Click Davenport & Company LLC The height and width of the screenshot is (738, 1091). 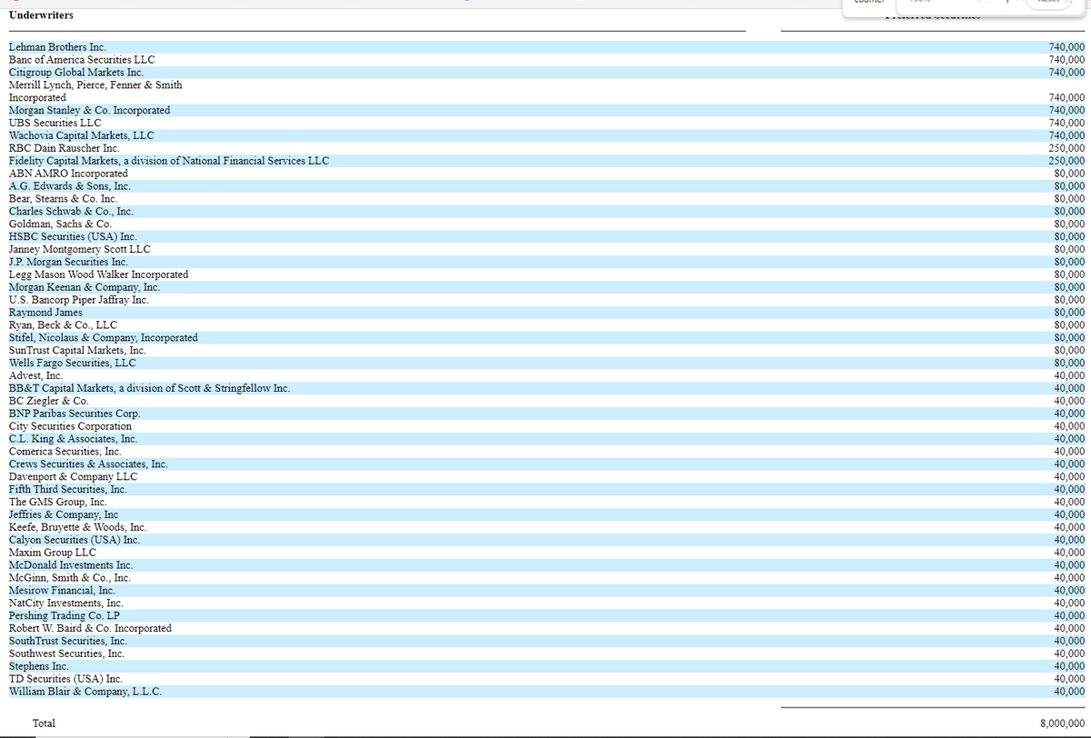[x=73, y=476]
